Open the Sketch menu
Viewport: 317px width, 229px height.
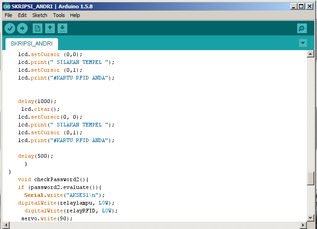click(x=40, y=15)
